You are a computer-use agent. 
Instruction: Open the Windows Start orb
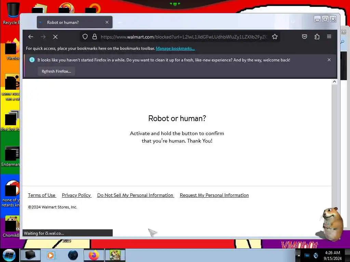9,255
